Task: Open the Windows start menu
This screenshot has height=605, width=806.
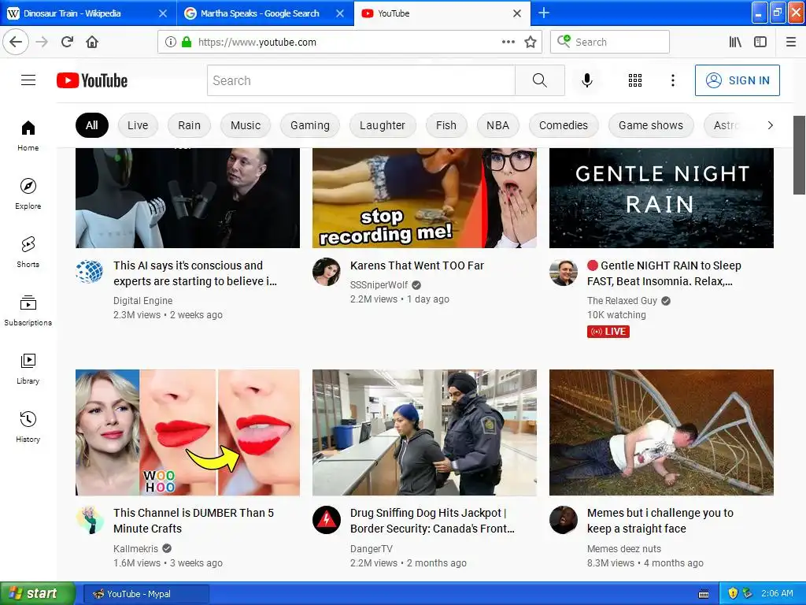Action: pyautogui.click(x=37, y=594)
